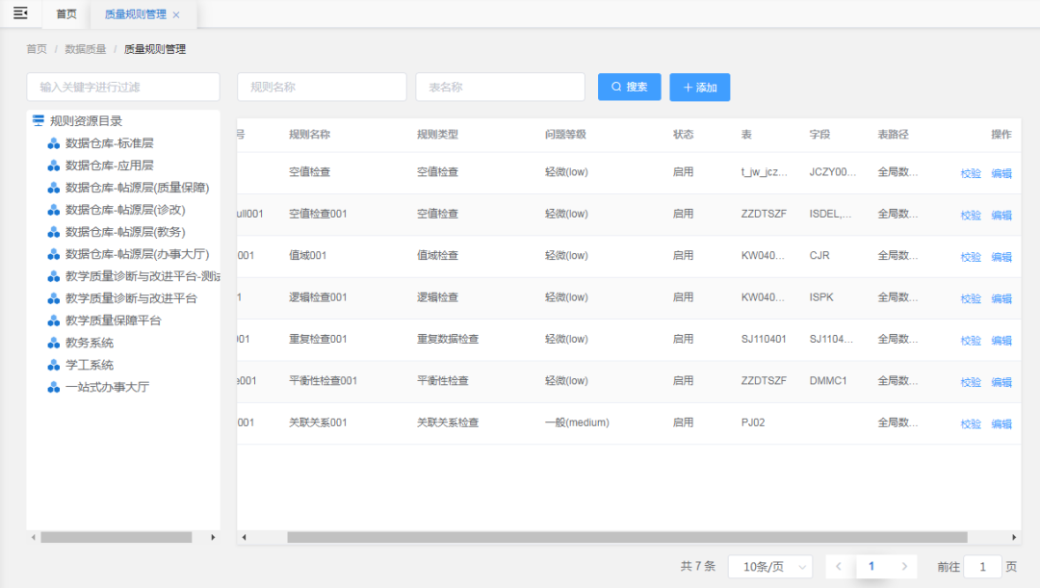Click the magnifier icon in the 搜索 button
This screenshot has height=588, width=1040.
pyautogui.click(x=615, y=87)
